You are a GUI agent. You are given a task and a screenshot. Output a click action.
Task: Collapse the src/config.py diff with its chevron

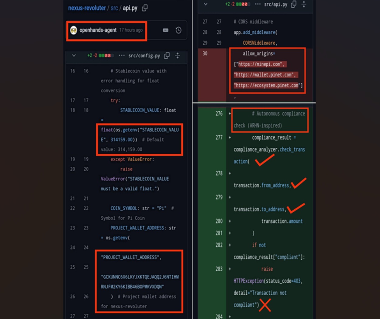[x=74, y=56]
